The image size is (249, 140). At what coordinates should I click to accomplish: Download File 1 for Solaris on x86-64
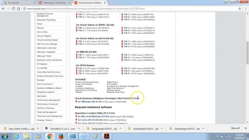pos(81,41)
